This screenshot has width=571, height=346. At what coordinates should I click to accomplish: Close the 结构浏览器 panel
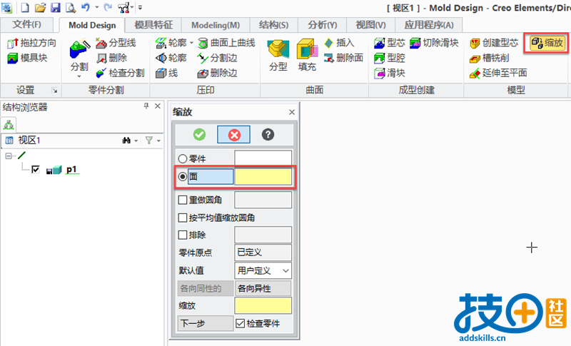point(158,106)
